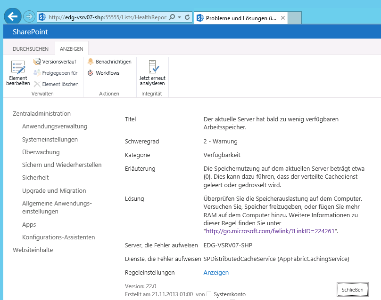
Task: Click the search magnifier in address bar
Action: pyautogui.click(x=172, y=17)
